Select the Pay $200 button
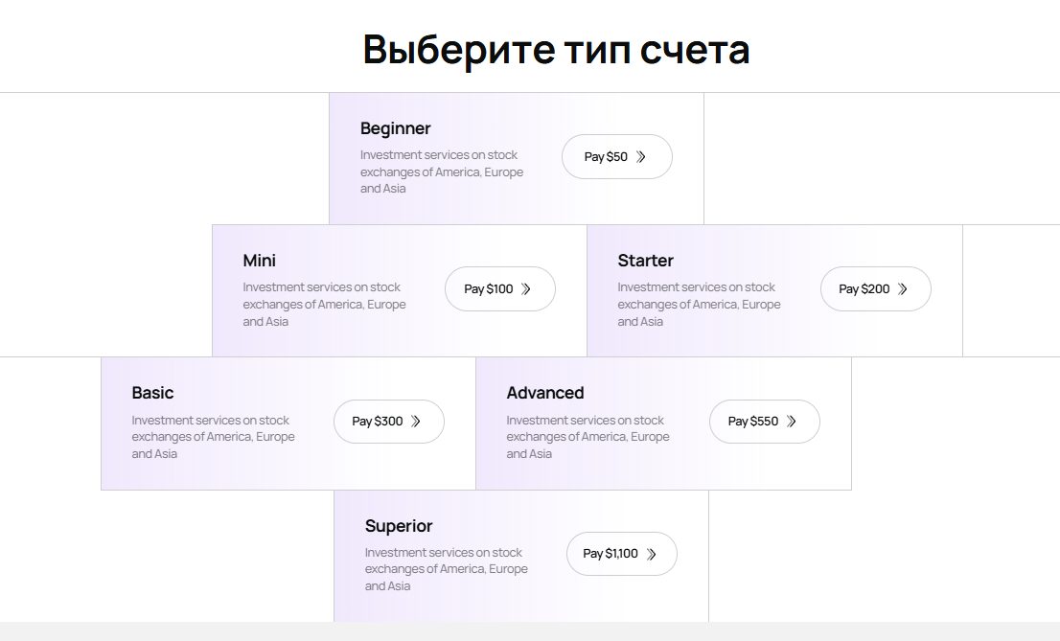This screenshot has width=1060, height=641. 874,289
